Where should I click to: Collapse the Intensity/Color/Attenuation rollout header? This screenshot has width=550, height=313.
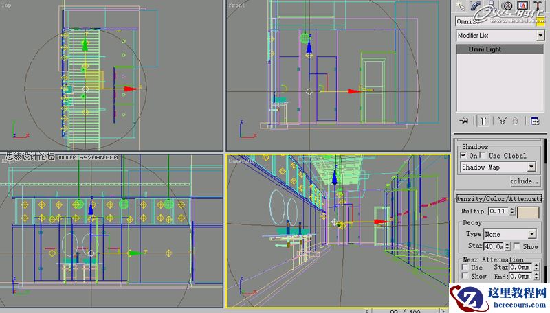point(500,199)
